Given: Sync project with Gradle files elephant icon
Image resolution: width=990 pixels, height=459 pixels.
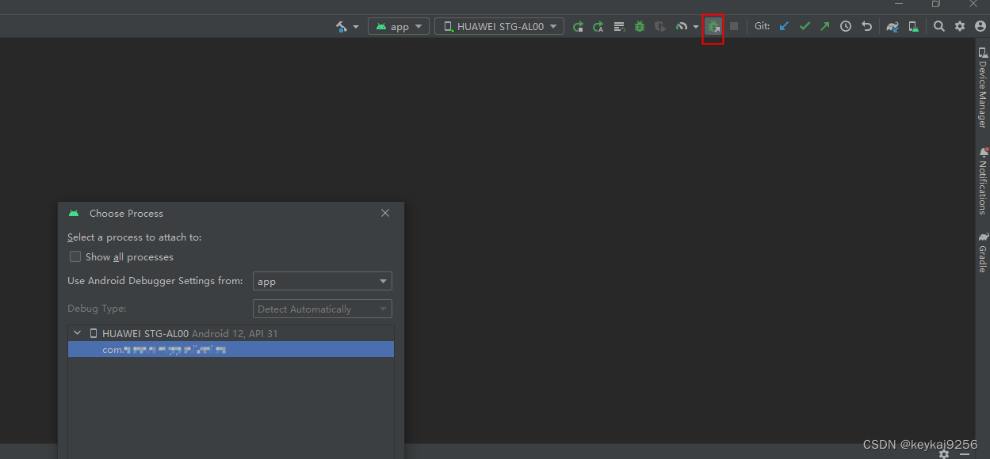Looking at the screenshot, I should point(892,25).
